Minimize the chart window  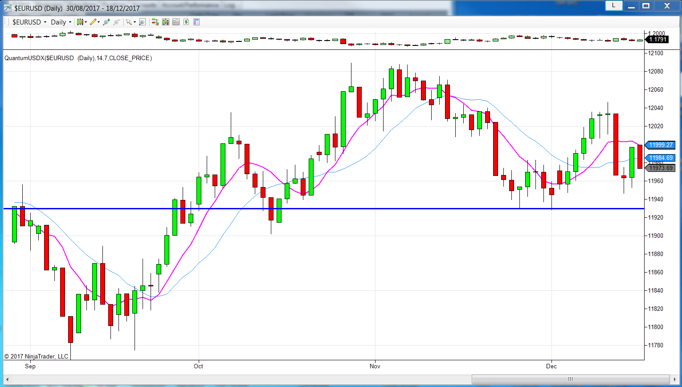631,6
